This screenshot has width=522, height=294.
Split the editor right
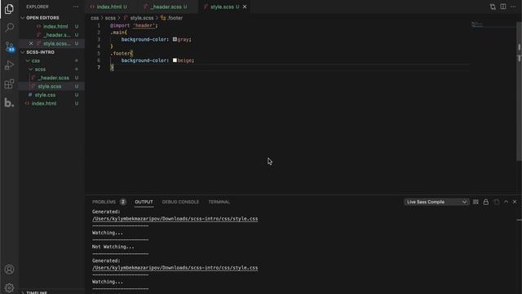(503, 7)
